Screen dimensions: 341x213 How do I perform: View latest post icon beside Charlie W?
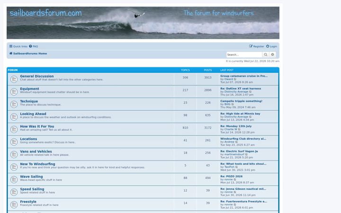click(x=240, y=130)
